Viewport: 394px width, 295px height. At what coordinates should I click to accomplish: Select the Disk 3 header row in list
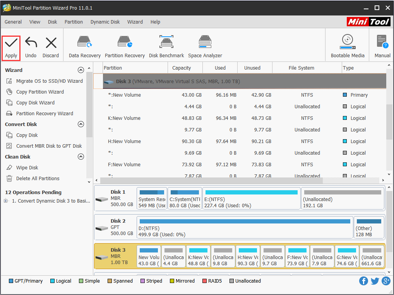point(245,81)
